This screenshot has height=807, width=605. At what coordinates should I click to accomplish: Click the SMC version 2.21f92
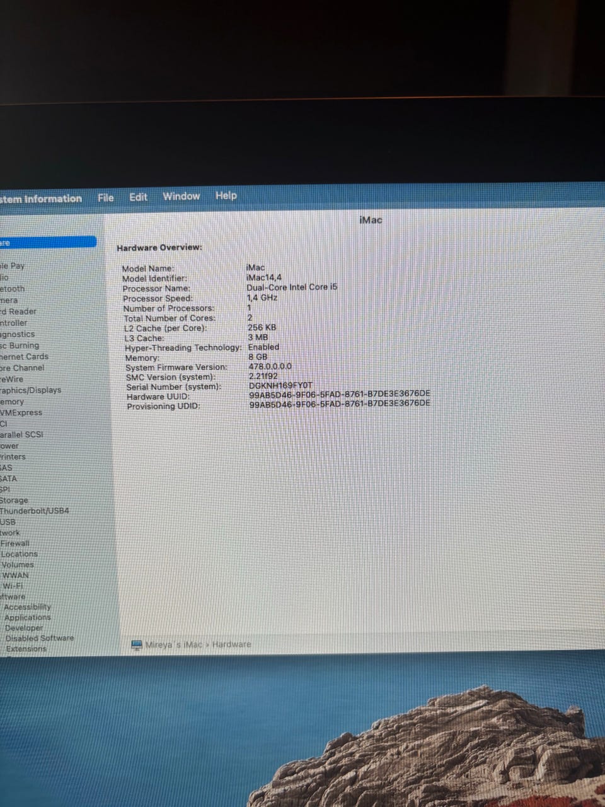[x=263, y=376]
